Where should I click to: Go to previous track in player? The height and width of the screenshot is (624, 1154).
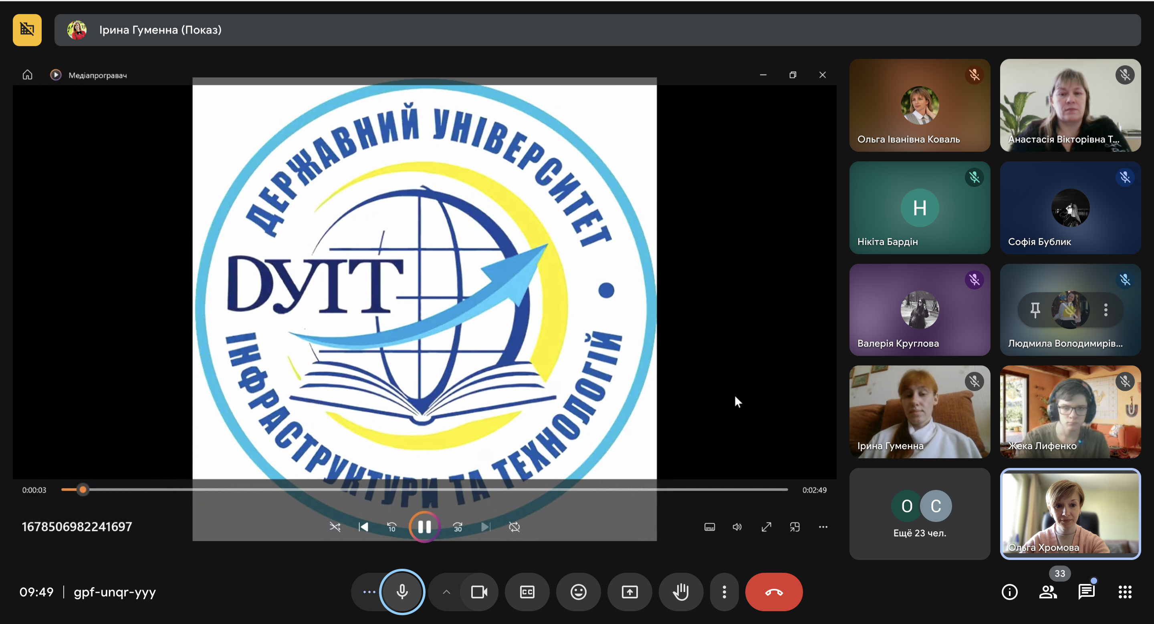coord(363,527)
